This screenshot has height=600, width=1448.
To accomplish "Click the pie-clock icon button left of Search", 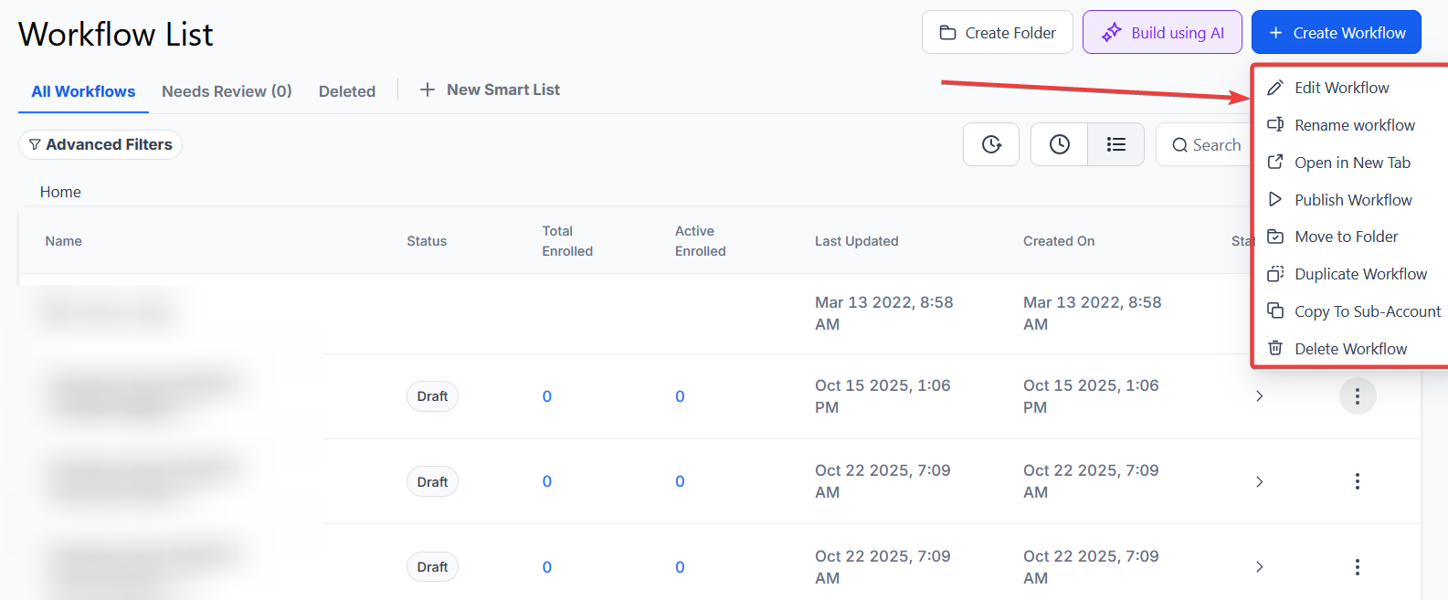I will point(991,144).
